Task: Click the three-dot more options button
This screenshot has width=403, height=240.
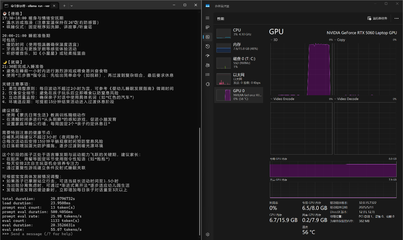Action: pyautogui.click(x=396, y=18)
